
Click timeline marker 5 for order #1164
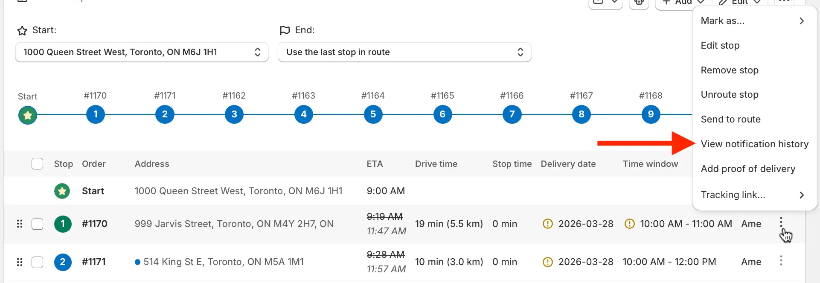(373, 114)
